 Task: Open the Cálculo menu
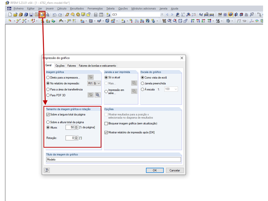62,8
